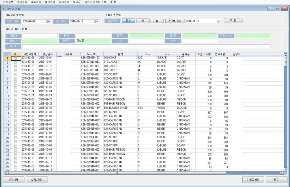The width and height of the screenshot is (290, 187).
Task: Click the select-all corner cell of the grid
Action: [8, 54]
